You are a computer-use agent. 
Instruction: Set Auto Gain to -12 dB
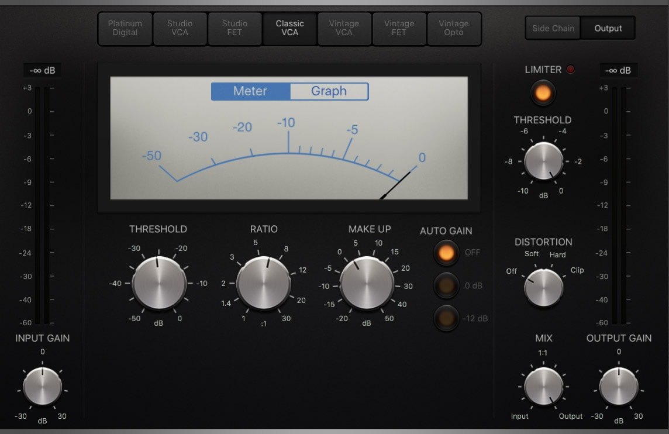pos(446,318)
